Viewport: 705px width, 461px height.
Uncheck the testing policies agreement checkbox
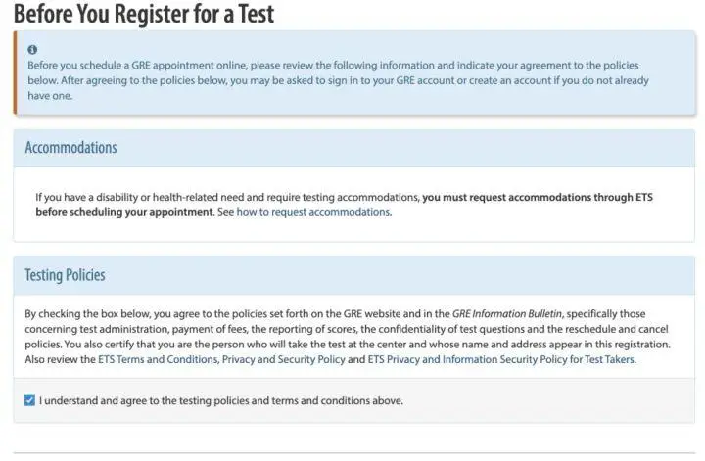click(x=29, y=400)
